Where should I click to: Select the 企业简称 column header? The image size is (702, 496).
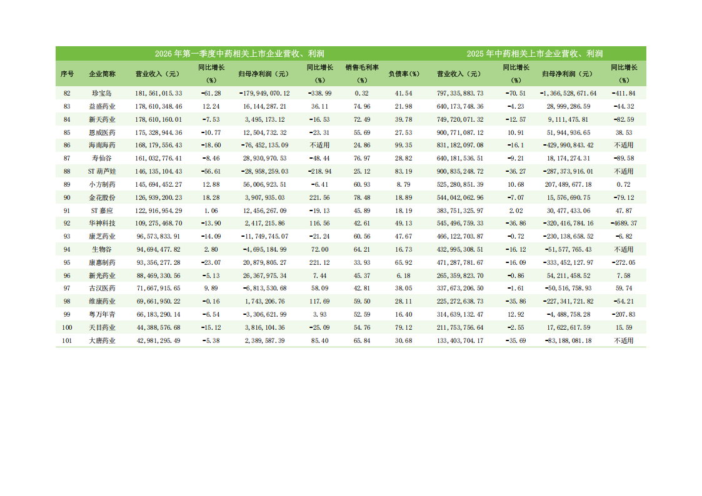point(102,74)
